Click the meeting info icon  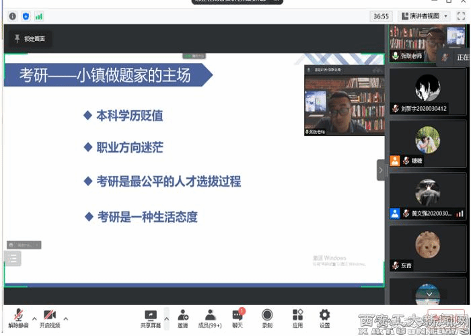tap(12, 16)
